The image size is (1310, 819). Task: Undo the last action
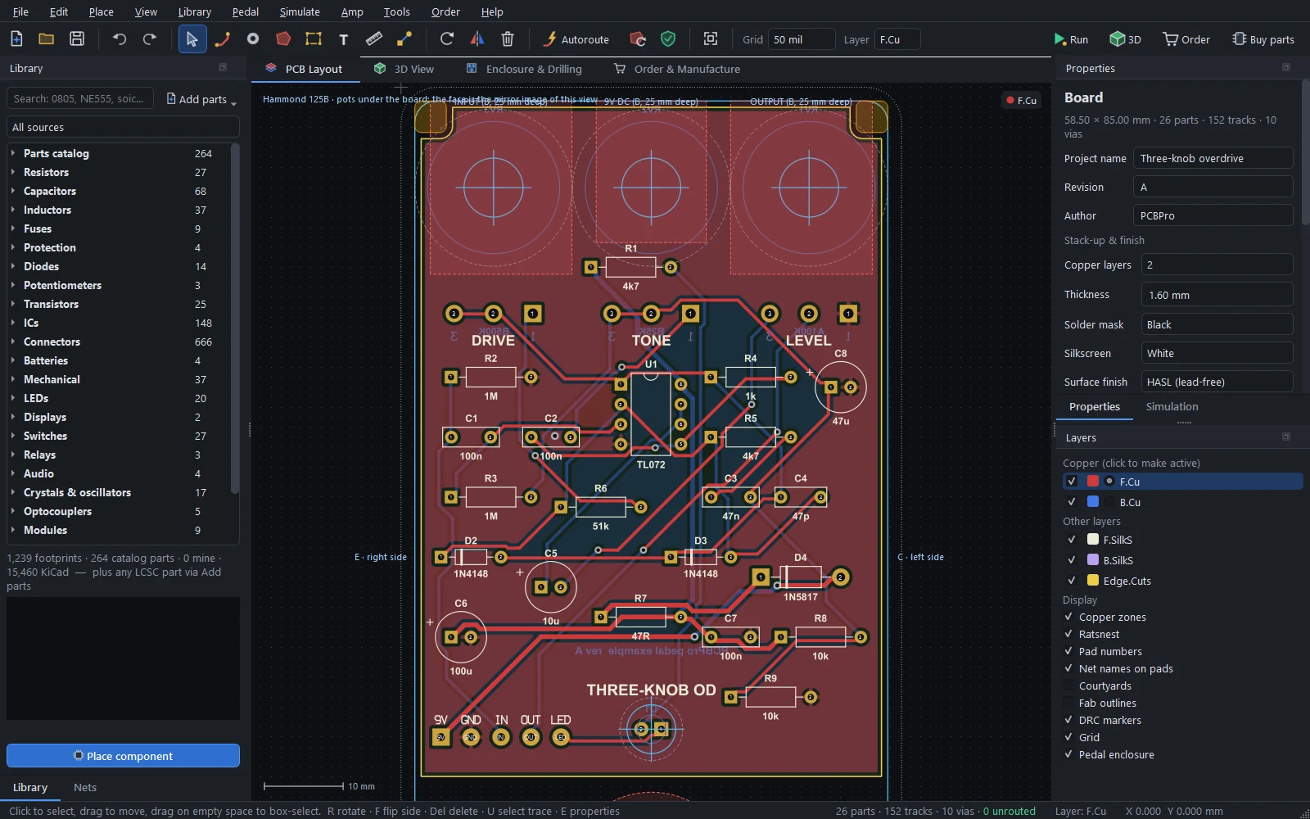pos(120,38)
